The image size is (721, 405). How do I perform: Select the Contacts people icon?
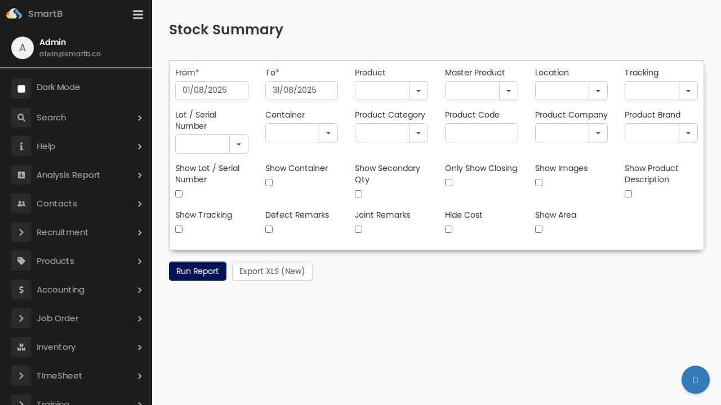pos(21,204)
